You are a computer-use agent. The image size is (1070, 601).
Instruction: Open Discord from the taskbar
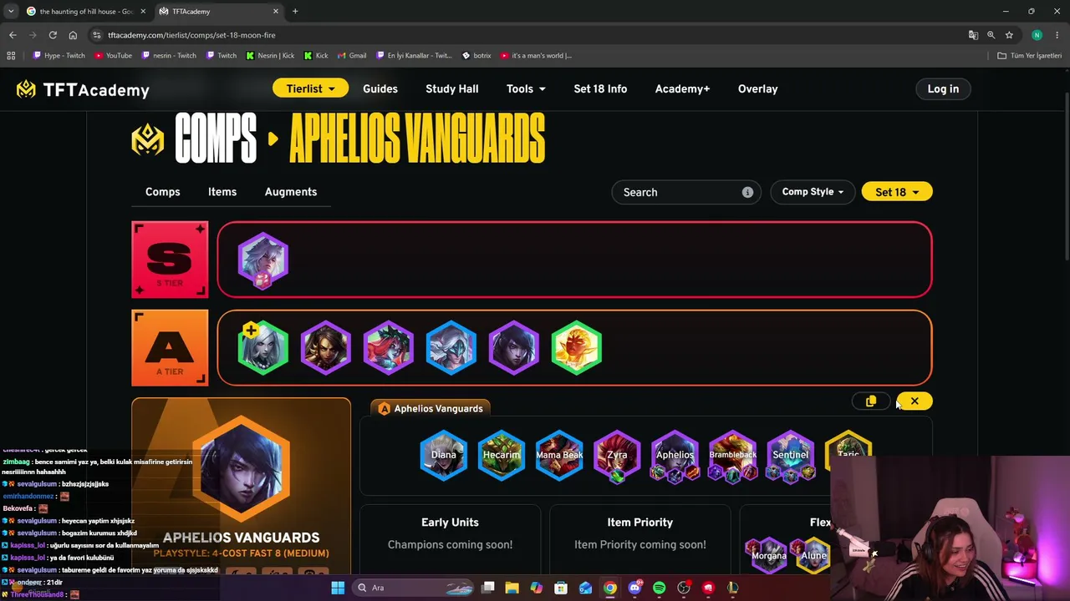(x=634, y=588)
